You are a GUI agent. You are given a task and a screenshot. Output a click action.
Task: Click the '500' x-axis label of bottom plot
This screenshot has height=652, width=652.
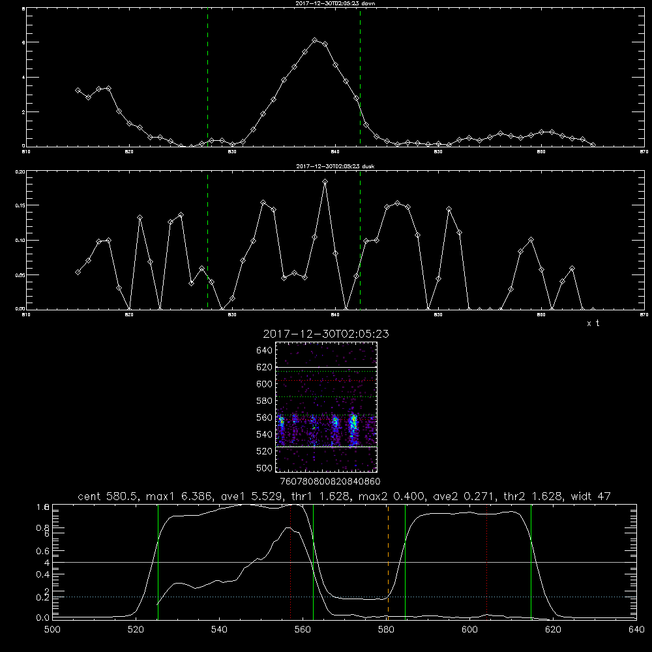52,630
